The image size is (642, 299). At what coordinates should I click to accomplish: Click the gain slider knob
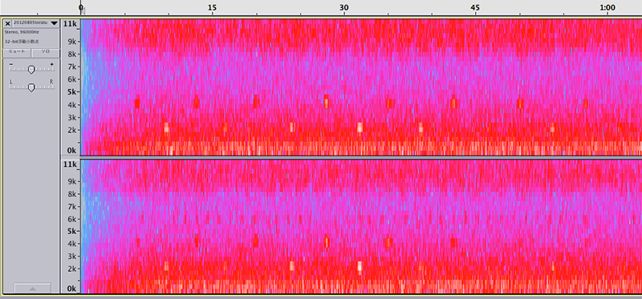pos(31,70)
